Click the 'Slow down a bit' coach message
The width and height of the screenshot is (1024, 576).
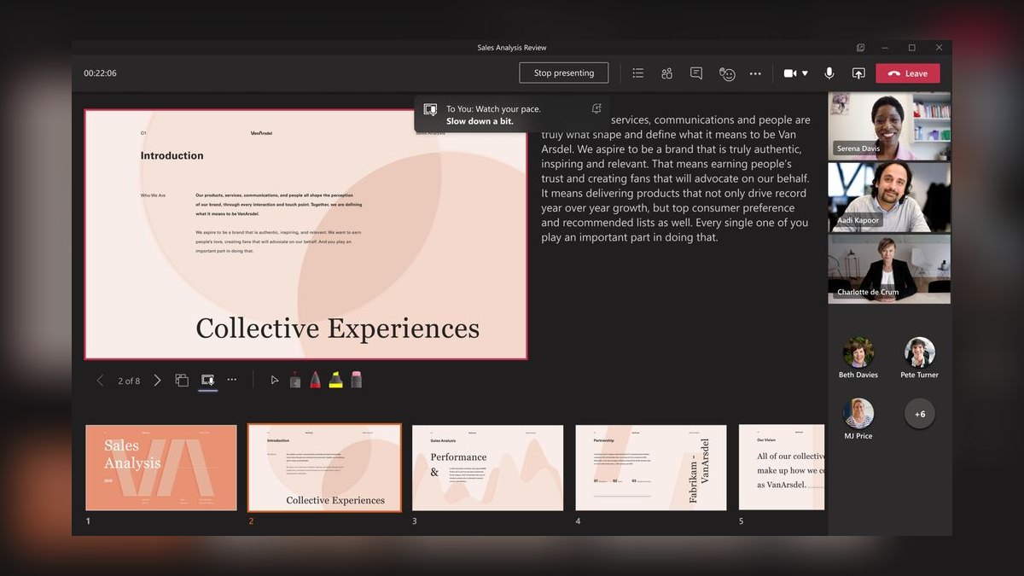pyautogui.click(x=480, y=121)
